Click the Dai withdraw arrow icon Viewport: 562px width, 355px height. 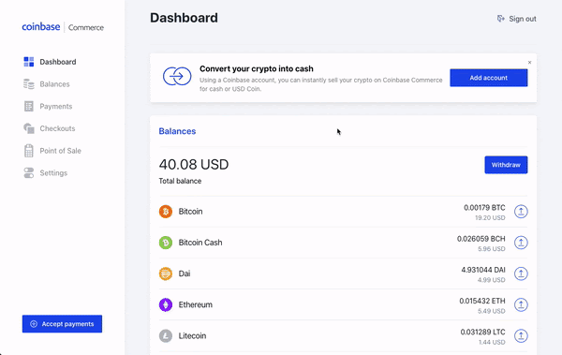click(521, 274)
